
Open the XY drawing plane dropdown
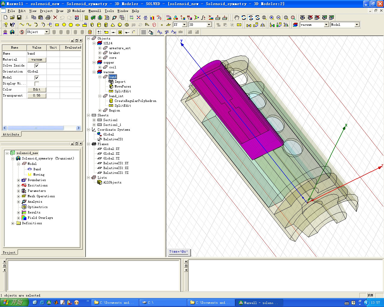[x=184, y=25]
